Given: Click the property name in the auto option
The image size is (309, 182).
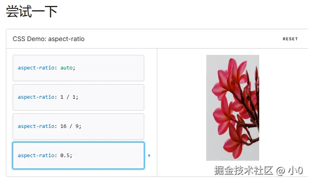Looking at the screenshot, I should [x=36, y=68].
